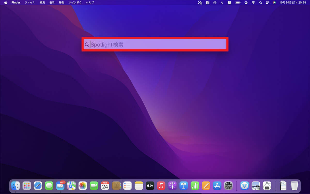Click the date and time clock
The width and height of the screenshot is (310, 194).
click(x=294, y=2)
